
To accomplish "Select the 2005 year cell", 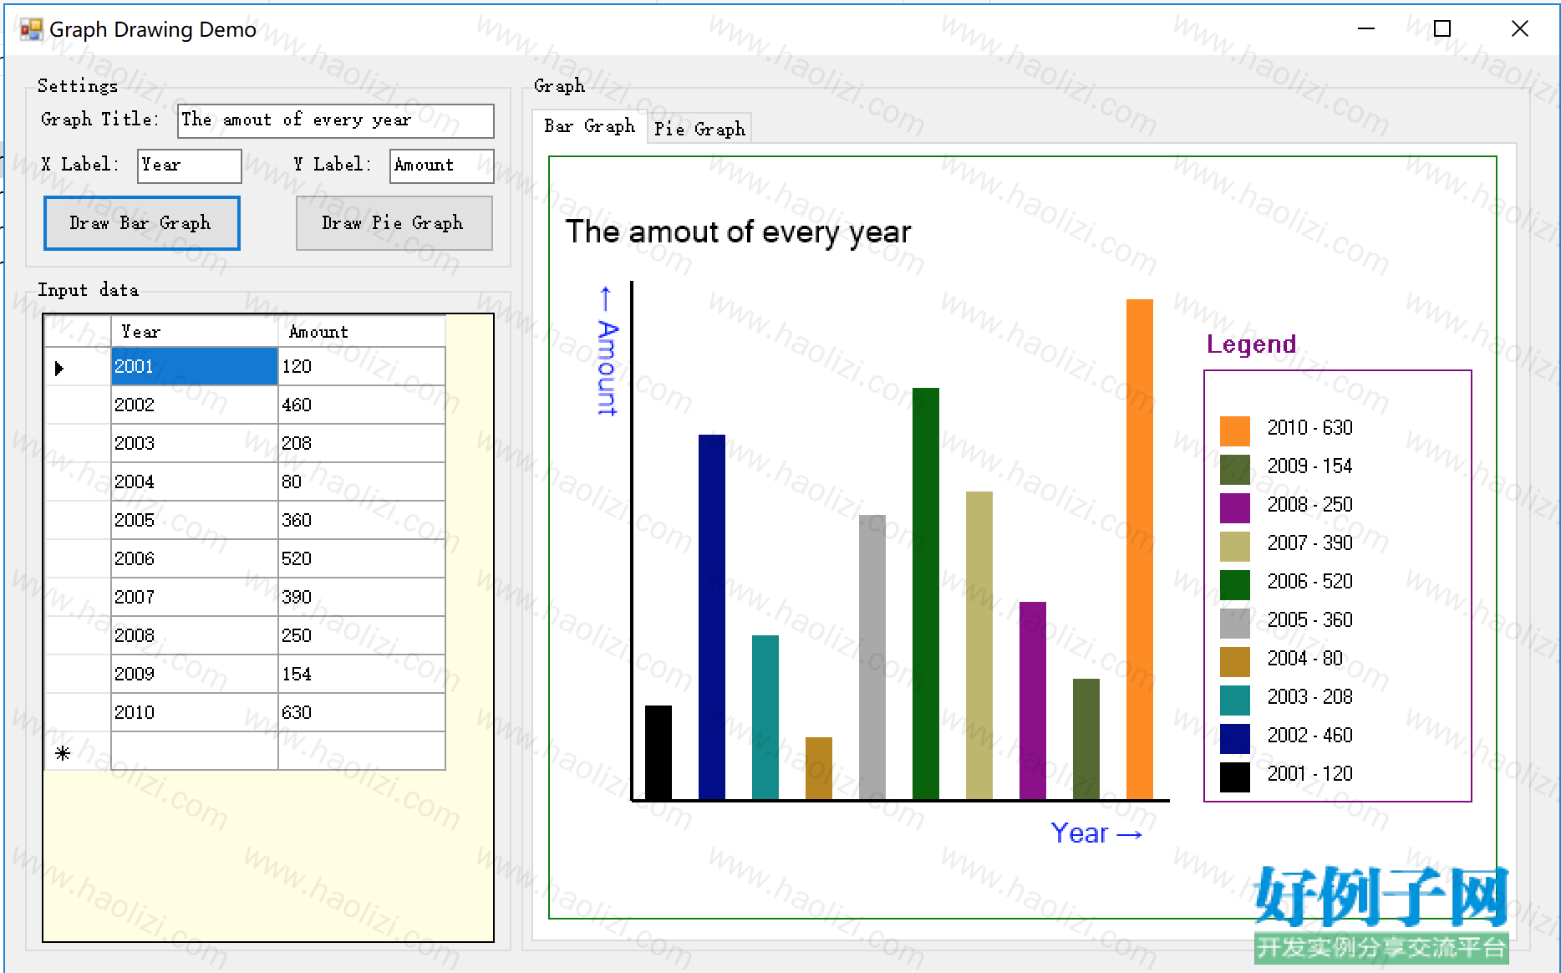I will click(195, 521).
